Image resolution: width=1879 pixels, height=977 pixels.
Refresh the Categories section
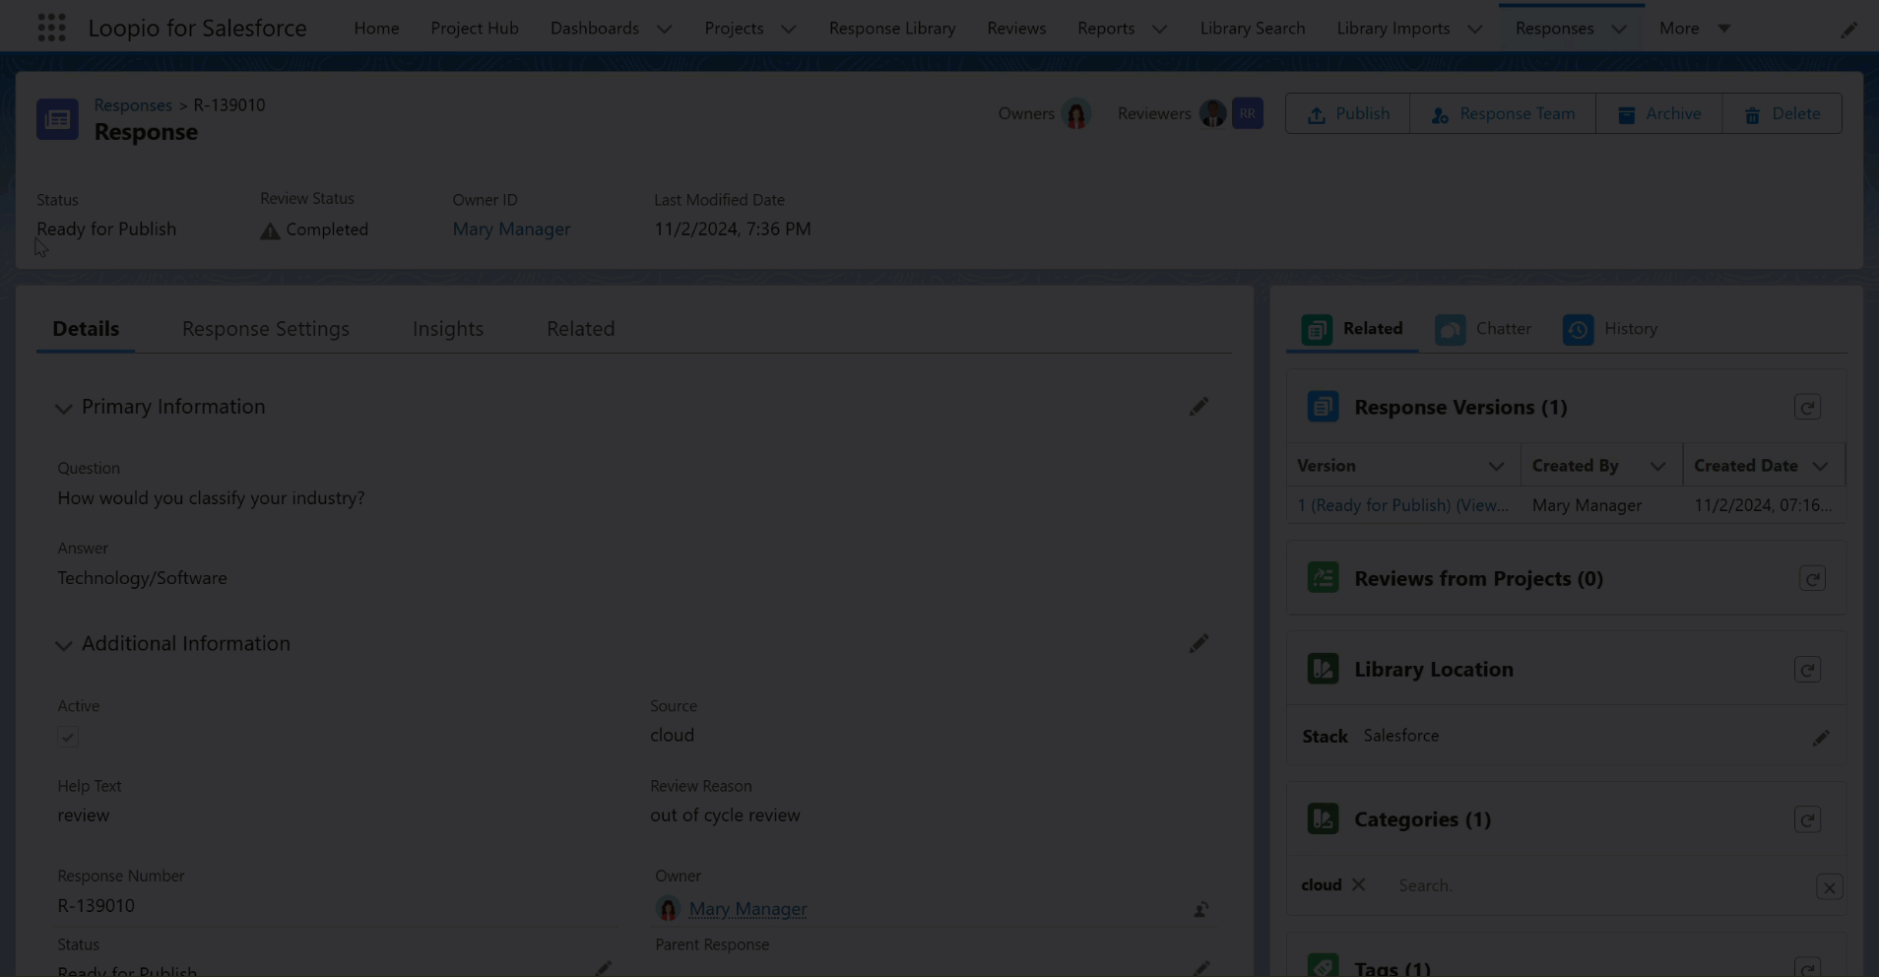1807,820
